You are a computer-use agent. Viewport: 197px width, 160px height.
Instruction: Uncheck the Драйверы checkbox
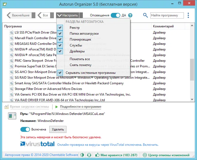[60, 51]
